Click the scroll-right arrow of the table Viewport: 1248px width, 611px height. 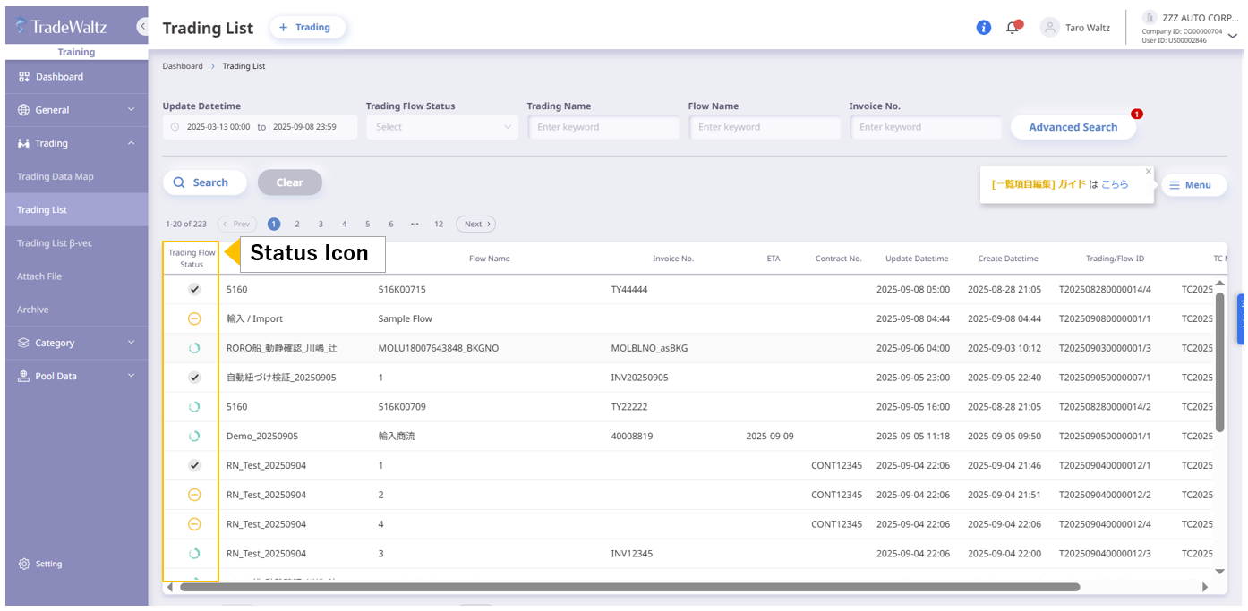point(1205,587)
